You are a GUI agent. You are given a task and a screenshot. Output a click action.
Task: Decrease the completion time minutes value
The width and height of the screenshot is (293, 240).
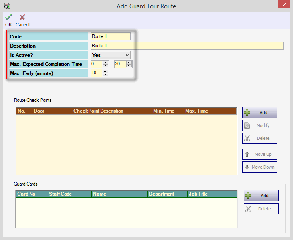pyautogui.click(x=129, y=66)
